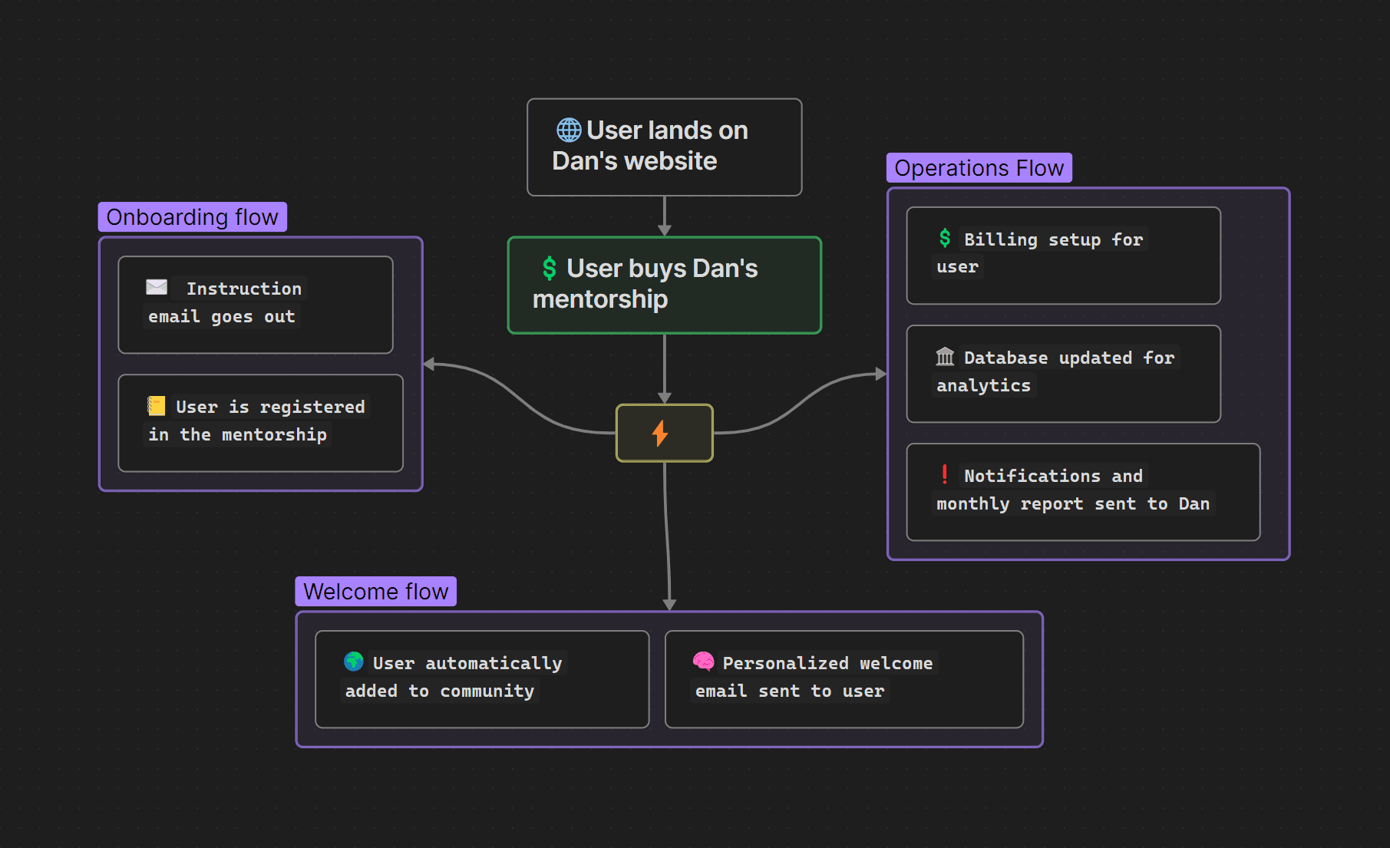Screen dimensions: 1390x848
Task: Click the envelope icon in Instruction email card
Action: 157,288
